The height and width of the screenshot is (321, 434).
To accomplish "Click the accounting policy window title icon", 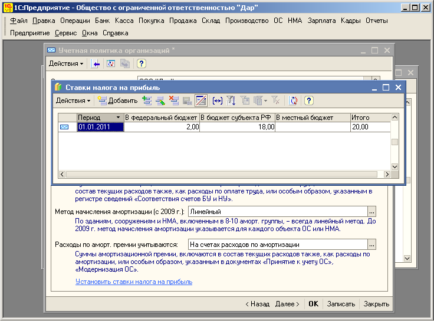I will pos(51,50).
